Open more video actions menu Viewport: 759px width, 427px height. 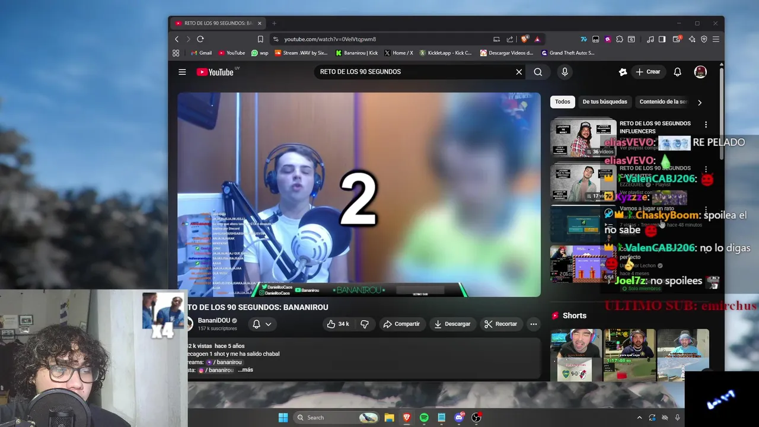534,324
